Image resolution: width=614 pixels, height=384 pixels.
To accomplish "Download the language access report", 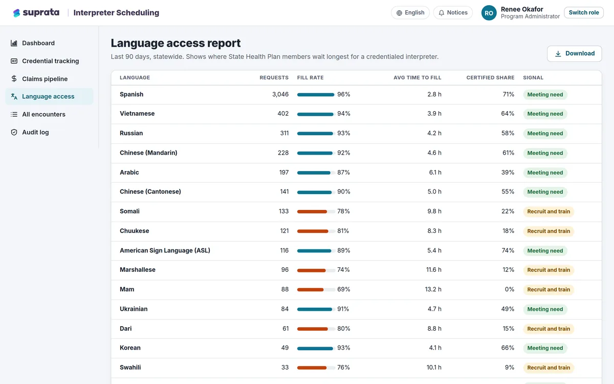I will (575, 54).
